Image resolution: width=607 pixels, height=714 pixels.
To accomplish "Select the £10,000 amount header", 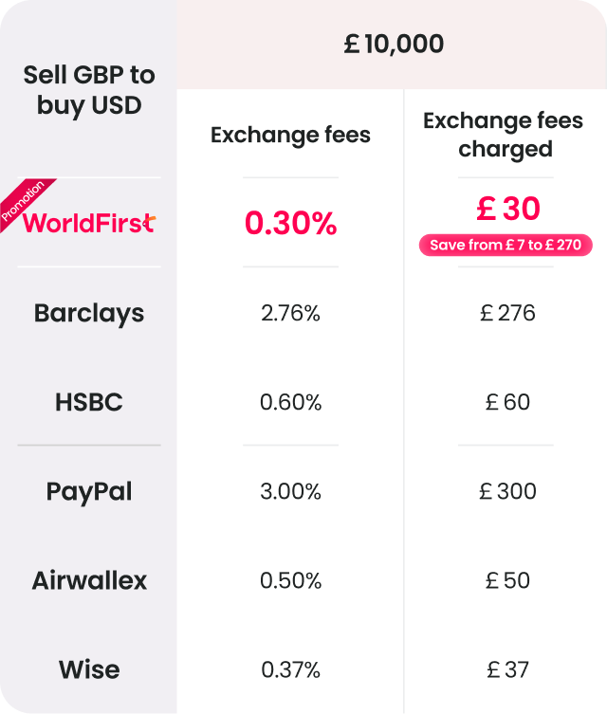I will pos(393,45).
